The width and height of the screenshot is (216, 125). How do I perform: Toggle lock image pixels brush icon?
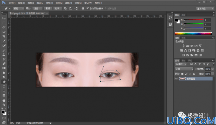(x=186, y=74)
